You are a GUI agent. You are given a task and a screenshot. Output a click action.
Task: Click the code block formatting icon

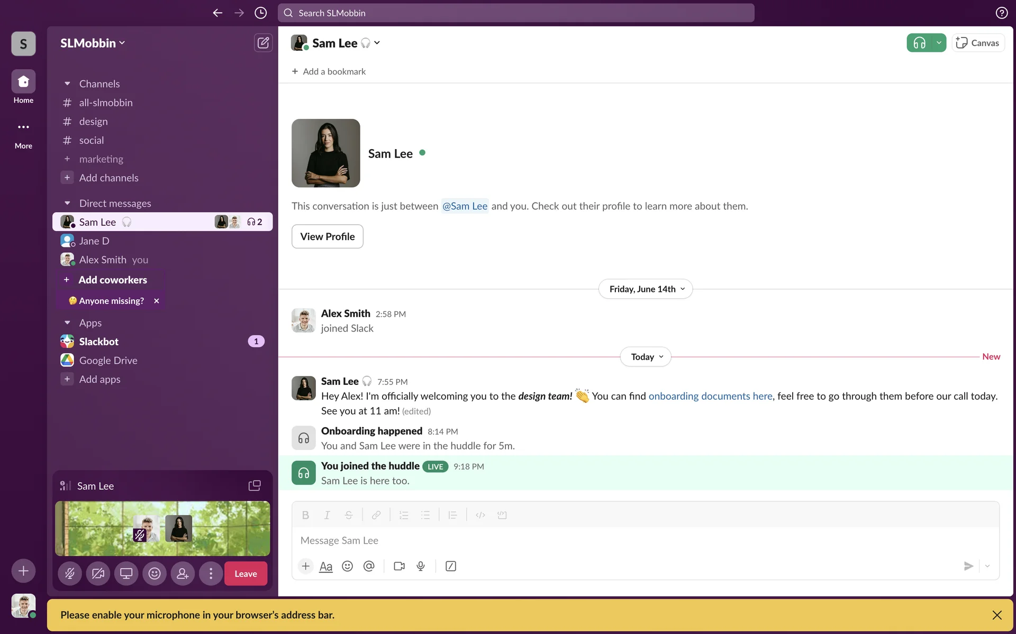click(502, 515)
